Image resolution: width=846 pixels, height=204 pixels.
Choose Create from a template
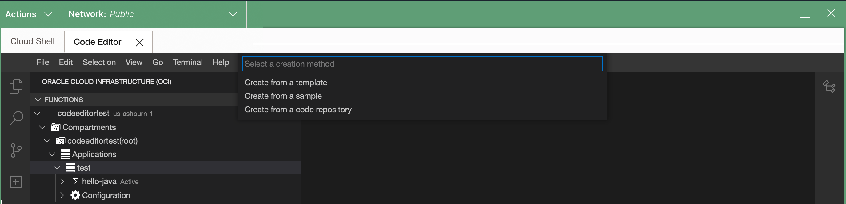pos(286,83)
